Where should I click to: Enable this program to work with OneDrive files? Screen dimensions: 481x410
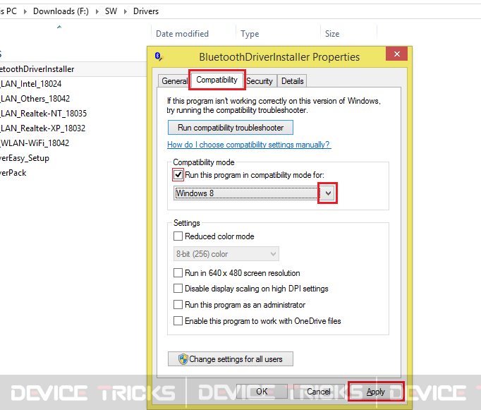pos(178,320)
